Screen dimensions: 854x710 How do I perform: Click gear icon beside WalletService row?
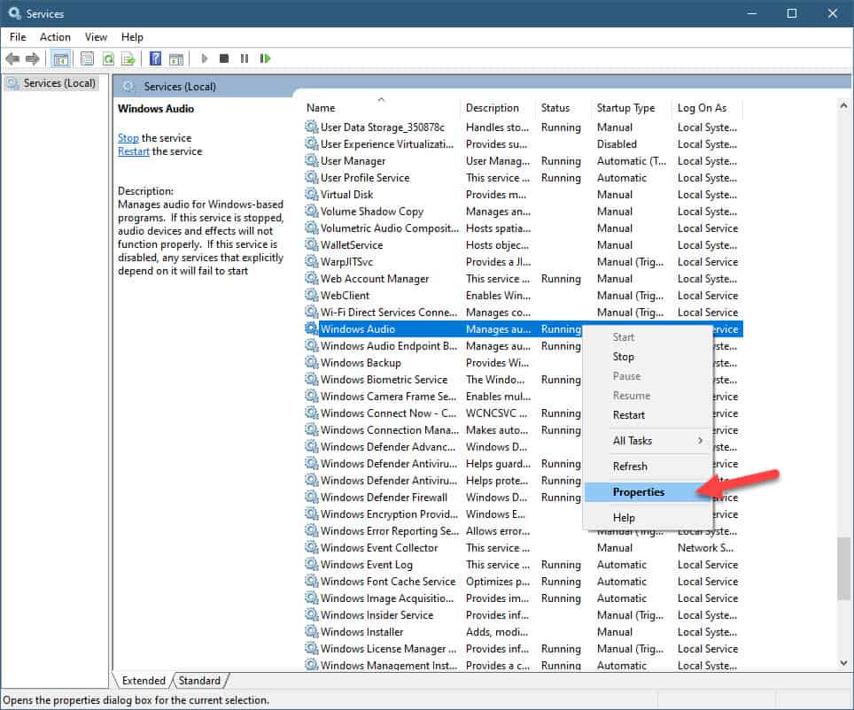(x=311, y=245)
